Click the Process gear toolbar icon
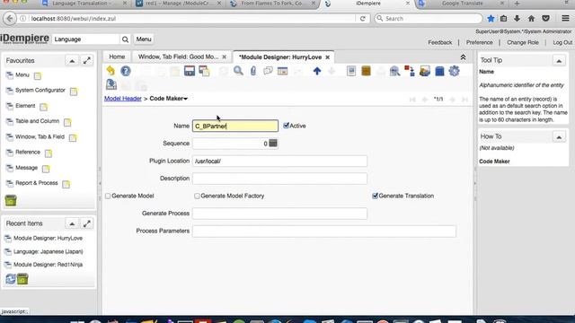 [x=454, y=71]
